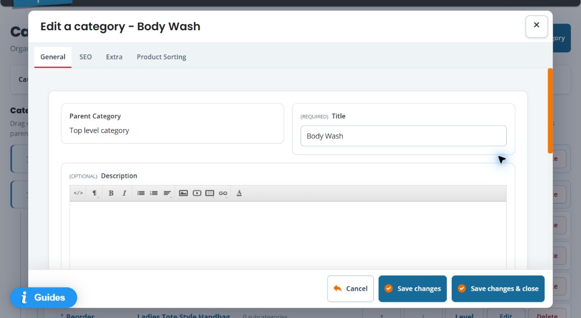Viewport: 581px width, 318px height.
Task: Click Cancel to discard edits
Action: (x=350, y=288)
